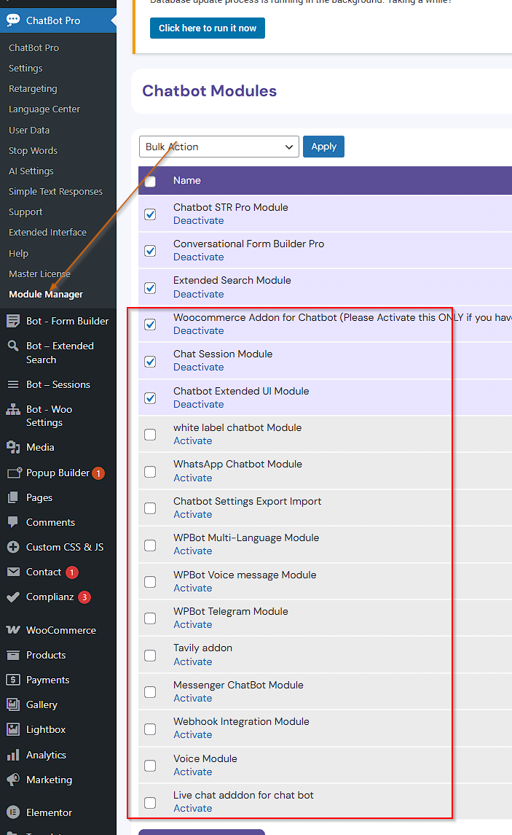Click the Bot – Sessions list icon
The width and height of the screenshot is (512, 835).
(x=13, y=384)
